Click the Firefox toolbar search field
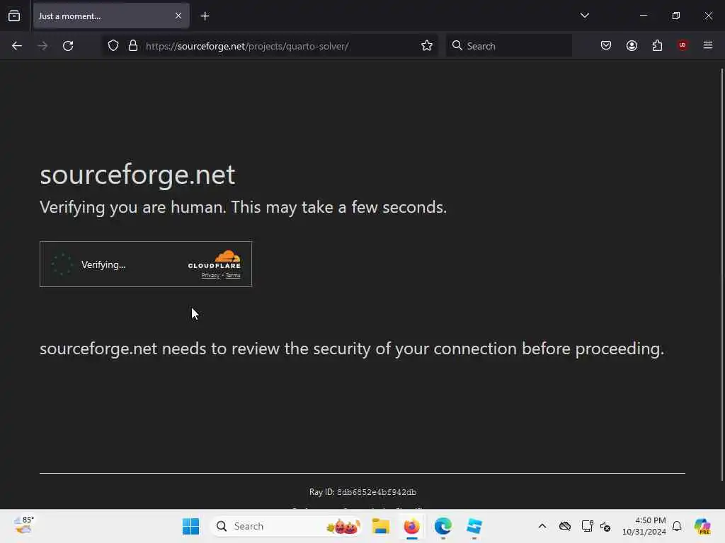Viewport: 725px width, 543px height. pos(509,46)
